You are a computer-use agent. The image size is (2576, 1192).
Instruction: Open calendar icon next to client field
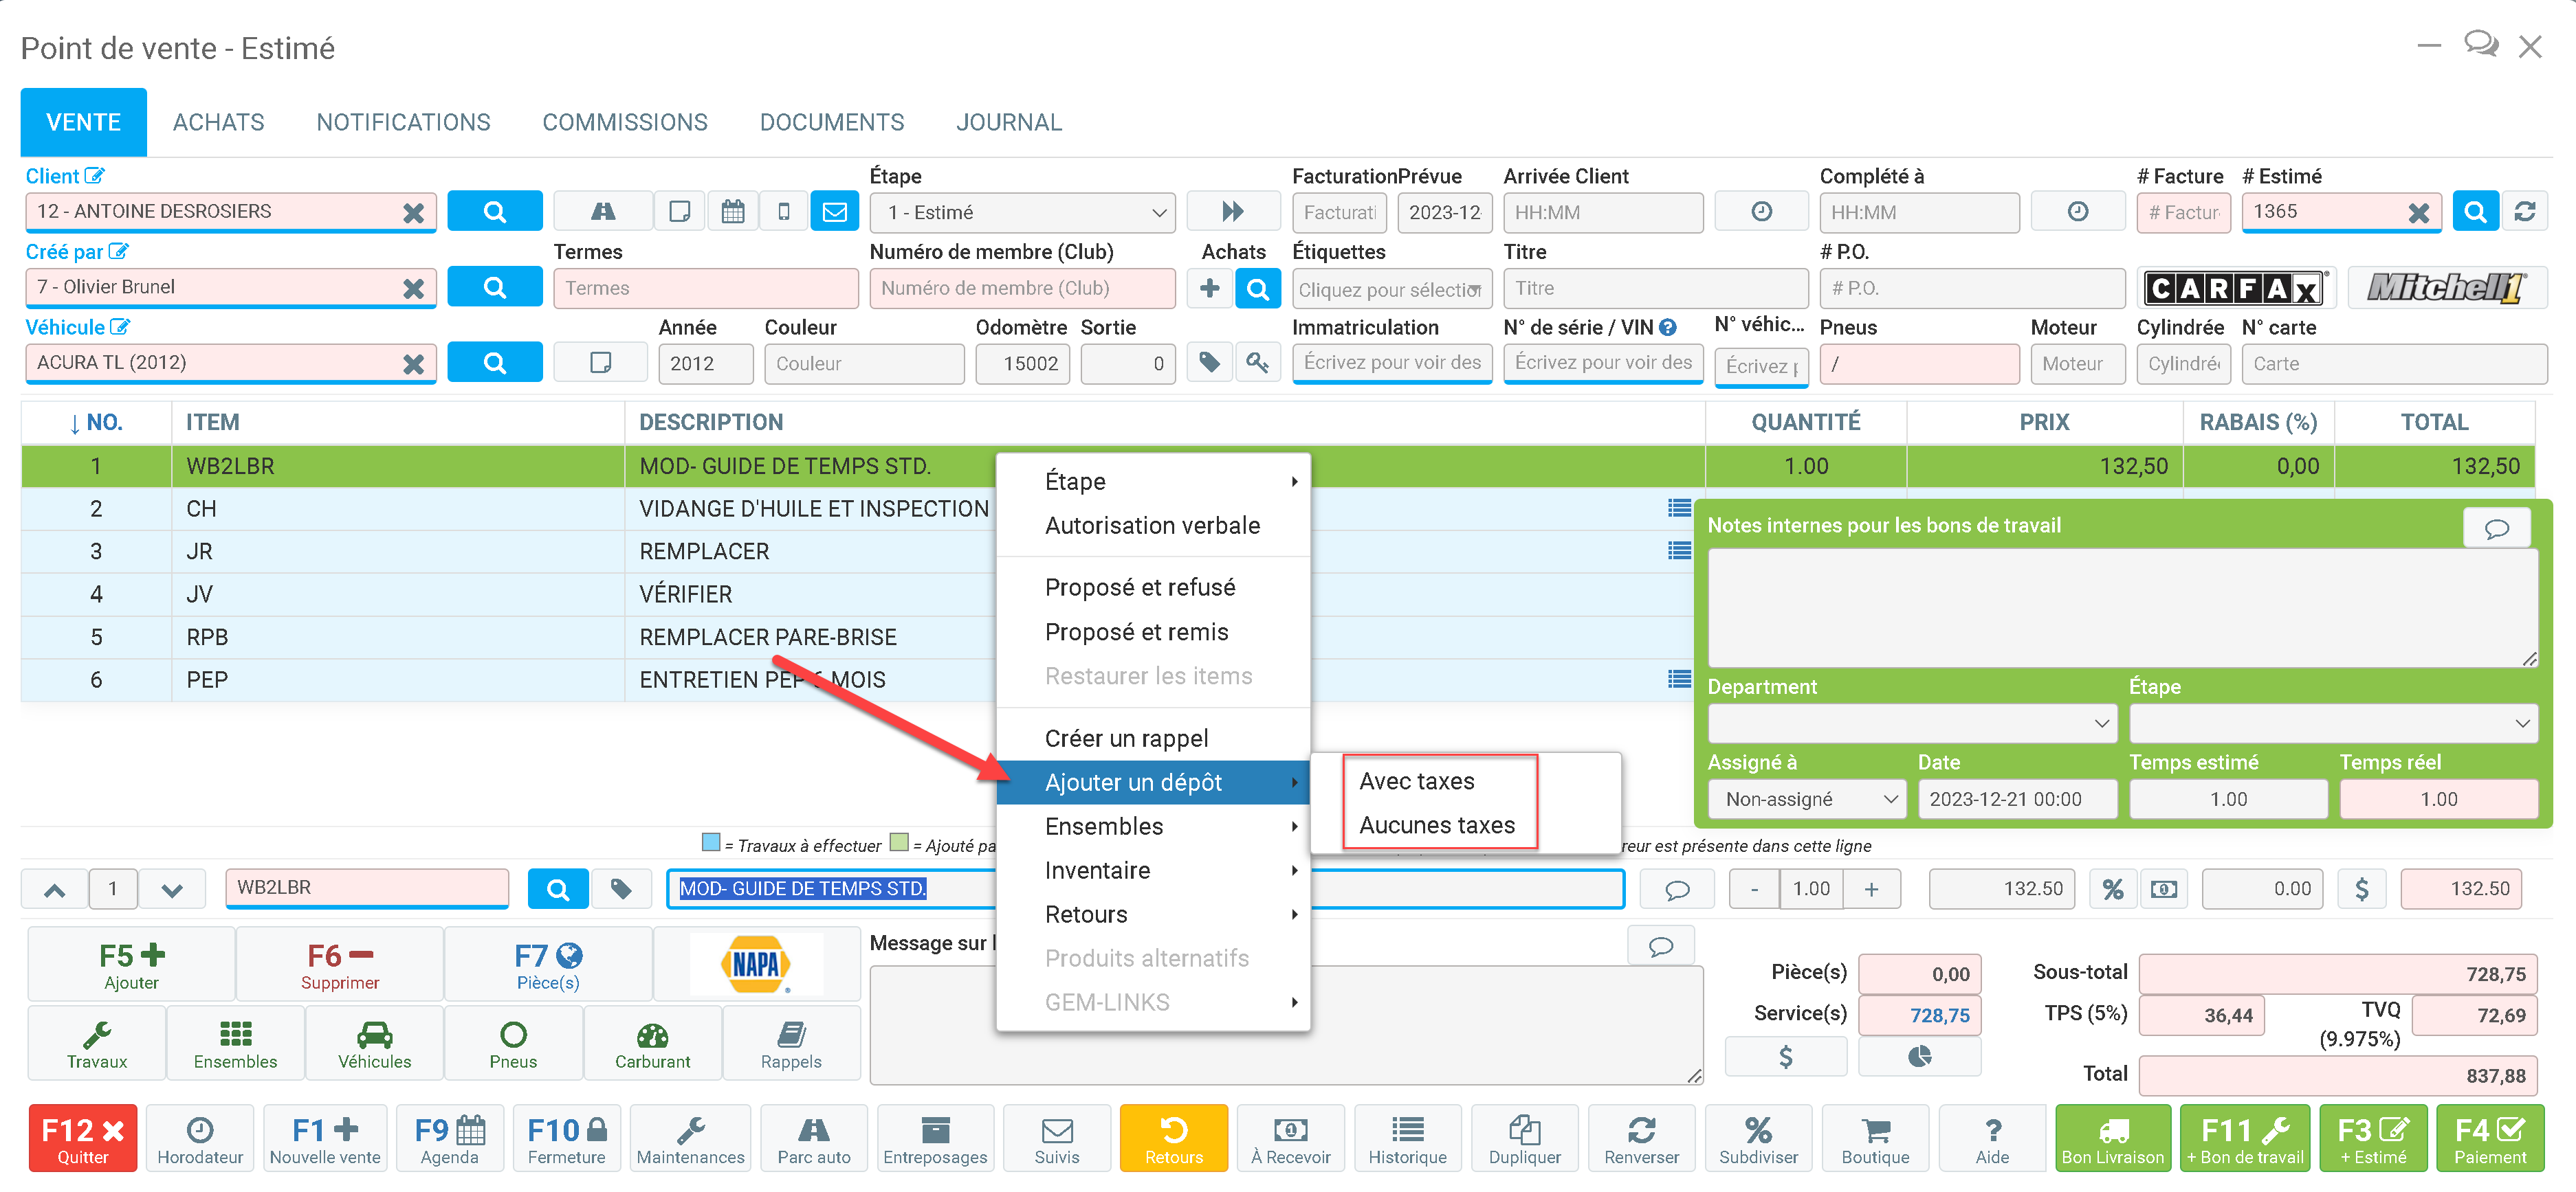(732, 212)
